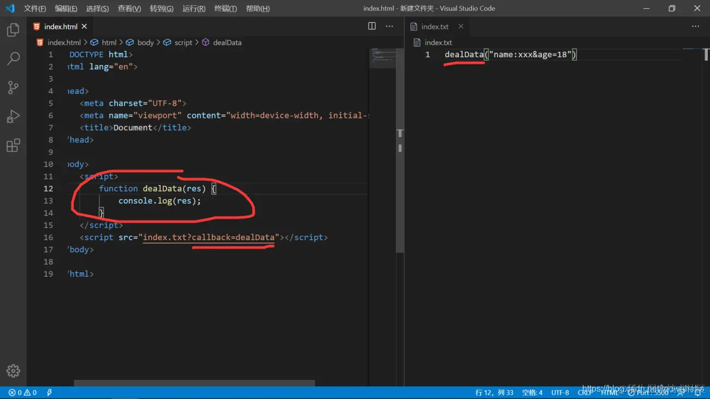Click the dealData("name:xxx&age=18") text in index.txt
The width and height of the screenshot is (710, 399).
(511, 55)
